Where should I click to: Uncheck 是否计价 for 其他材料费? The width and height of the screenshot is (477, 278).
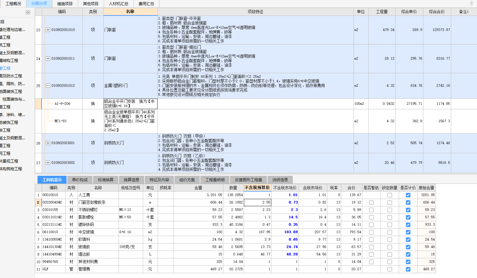(408, 262)
